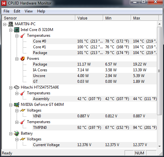This screenshot has width=164, height=157.
Task: Click the Sensor column header
Action: point(38,18)
